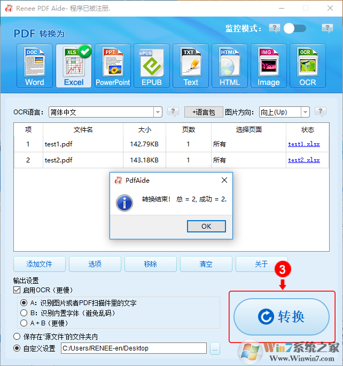Click the 清空 clear button
Image resolution: width=343 pixels, height=366 pixels.
pos(206,264)
